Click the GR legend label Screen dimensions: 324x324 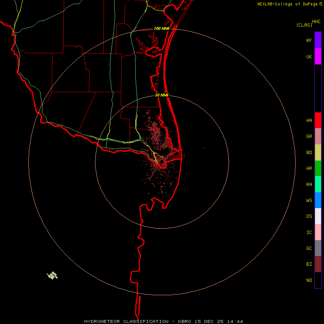point(309,136)
